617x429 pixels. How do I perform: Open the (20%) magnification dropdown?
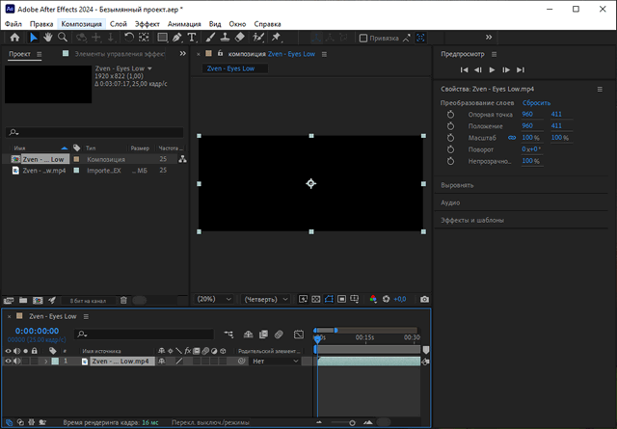213,300
